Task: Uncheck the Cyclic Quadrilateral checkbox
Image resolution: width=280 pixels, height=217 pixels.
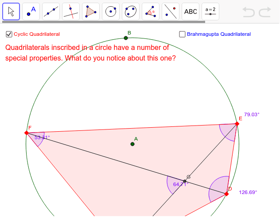Action: click(x=9, y=34)
